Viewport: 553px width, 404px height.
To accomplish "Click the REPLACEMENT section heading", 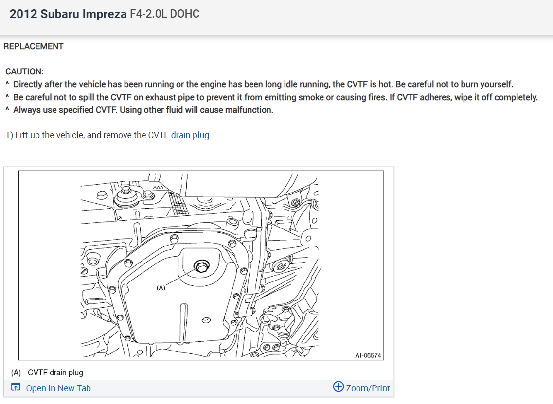I will pos(34,46).
